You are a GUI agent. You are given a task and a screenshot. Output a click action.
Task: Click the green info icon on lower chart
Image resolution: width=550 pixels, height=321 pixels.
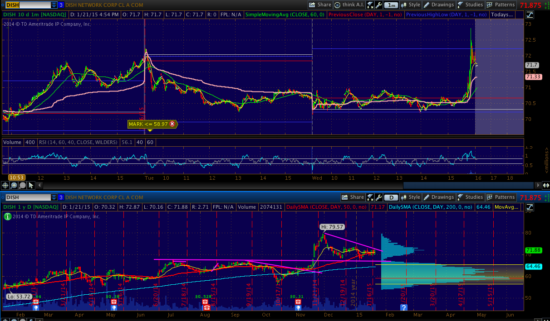pyautogui.click(x=7, y=217)
